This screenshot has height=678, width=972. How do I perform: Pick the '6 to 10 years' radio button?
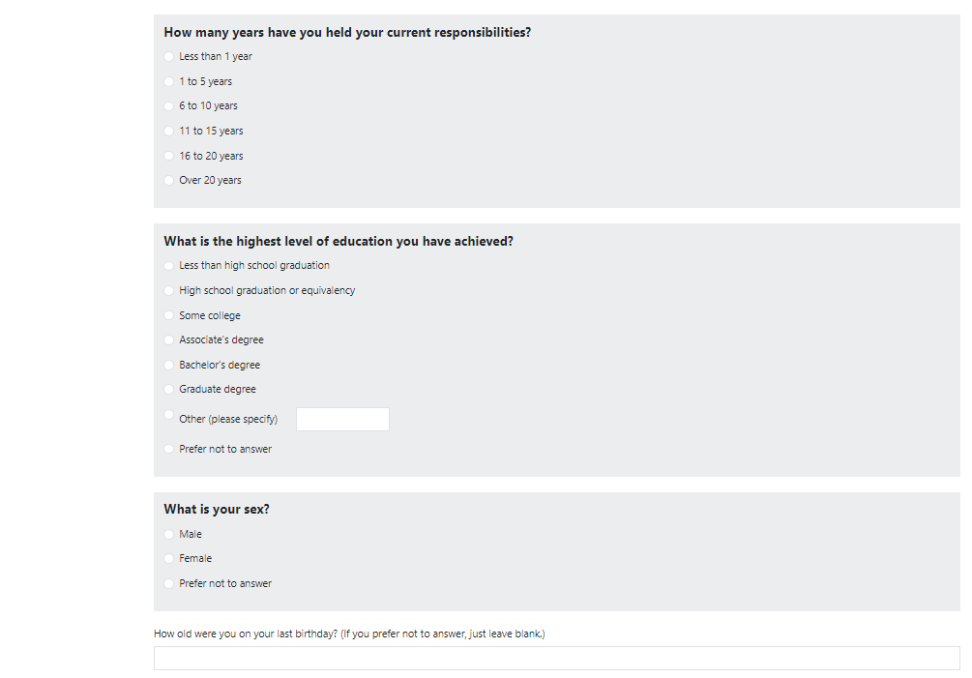point(169,106)
